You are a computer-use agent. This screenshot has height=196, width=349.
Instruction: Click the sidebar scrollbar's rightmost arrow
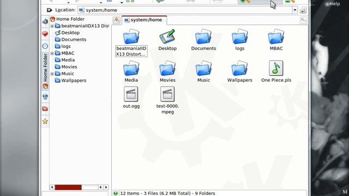[x=106, y=187]
